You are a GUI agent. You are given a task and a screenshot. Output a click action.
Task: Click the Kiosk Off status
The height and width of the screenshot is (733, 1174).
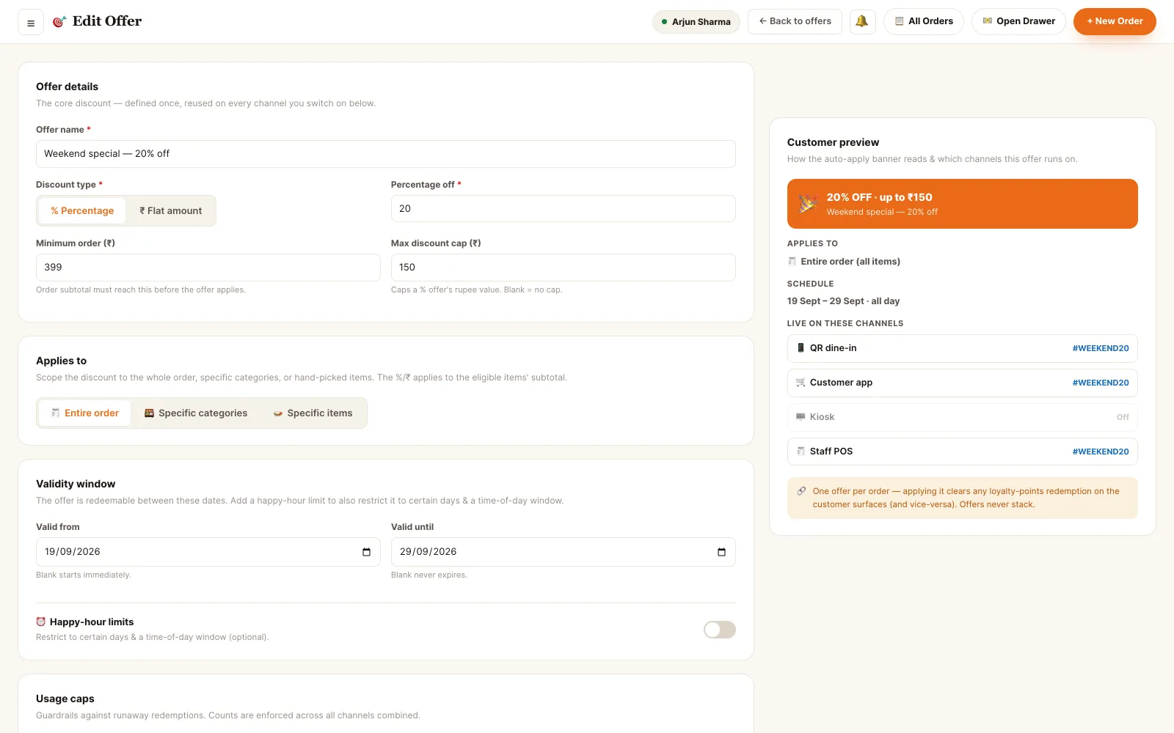1123,418
